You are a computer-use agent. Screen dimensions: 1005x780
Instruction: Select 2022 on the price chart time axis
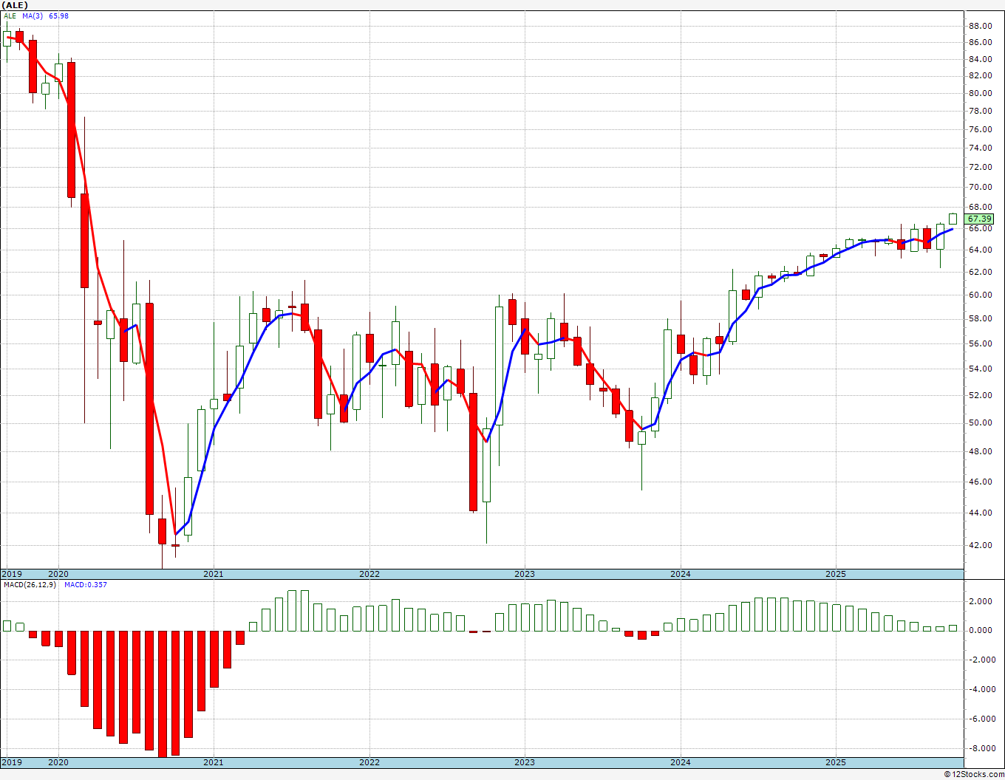[369, 574]
